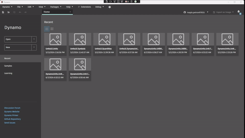Click the new file icon in toolbar
Screen dimensions: 245x138
3,12
